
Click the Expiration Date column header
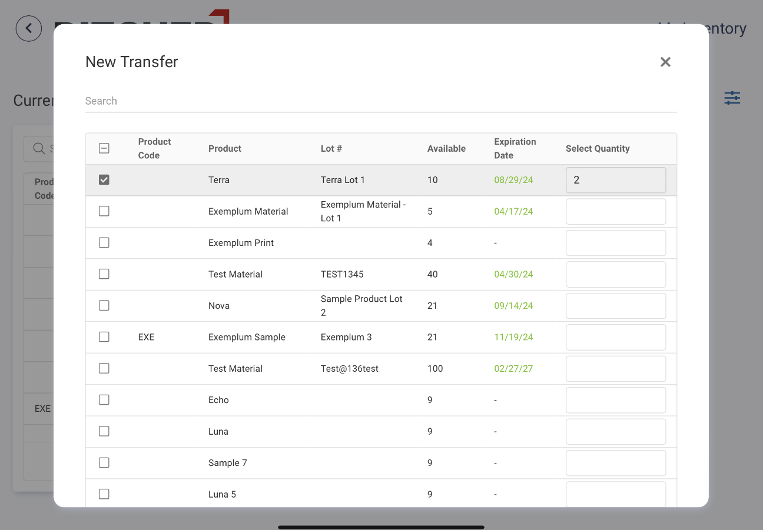click(x=515, y=148)
